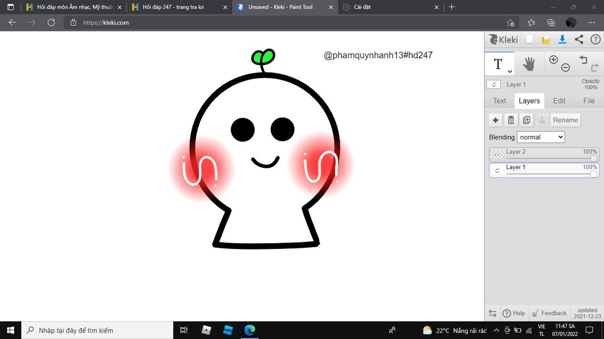604x339 pixels.
Task: Switch to Hỏi đáp 247 browser tab
Action: click(179, 7)
